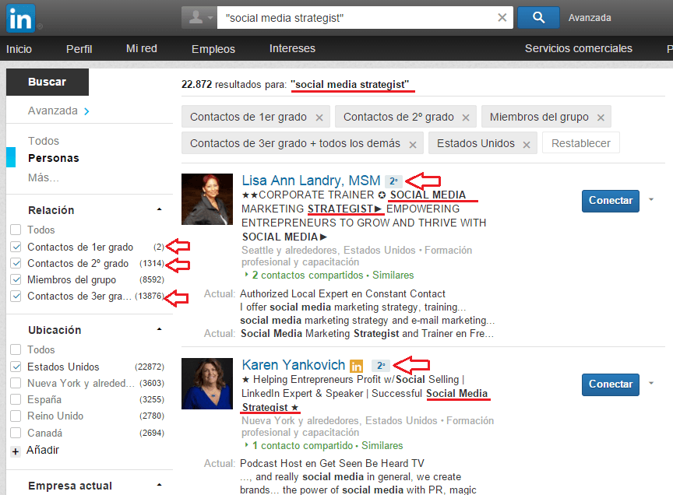Open the search type person dropdown
The width and height of the screenshot is (673, 495).
(x=199, y=18)
